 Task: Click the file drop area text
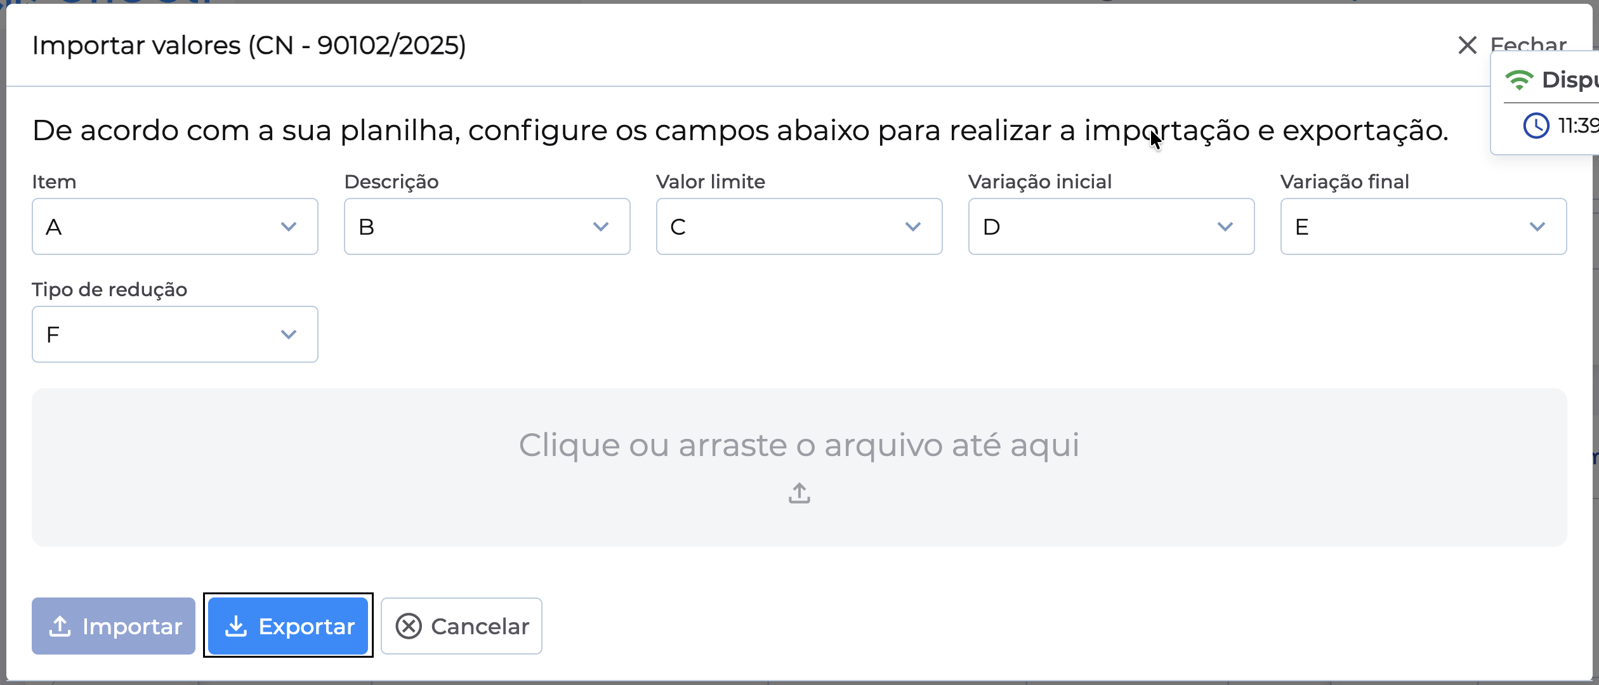(x=799, y=445)
